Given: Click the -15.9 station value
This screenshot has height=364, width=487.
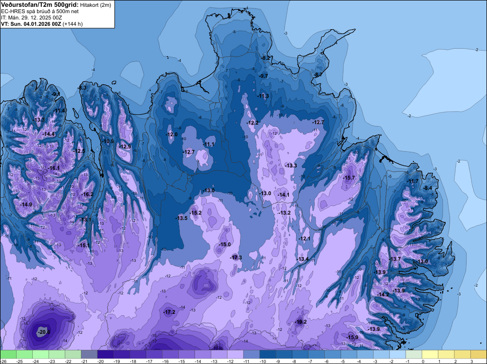Looking at the screenshot, I should tap(352, 337).
